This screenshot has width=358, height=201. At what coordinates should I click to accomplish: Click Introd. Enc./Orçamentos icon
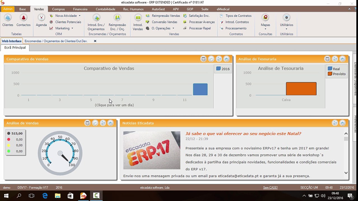pyautogui.click(x=96, y=23)
